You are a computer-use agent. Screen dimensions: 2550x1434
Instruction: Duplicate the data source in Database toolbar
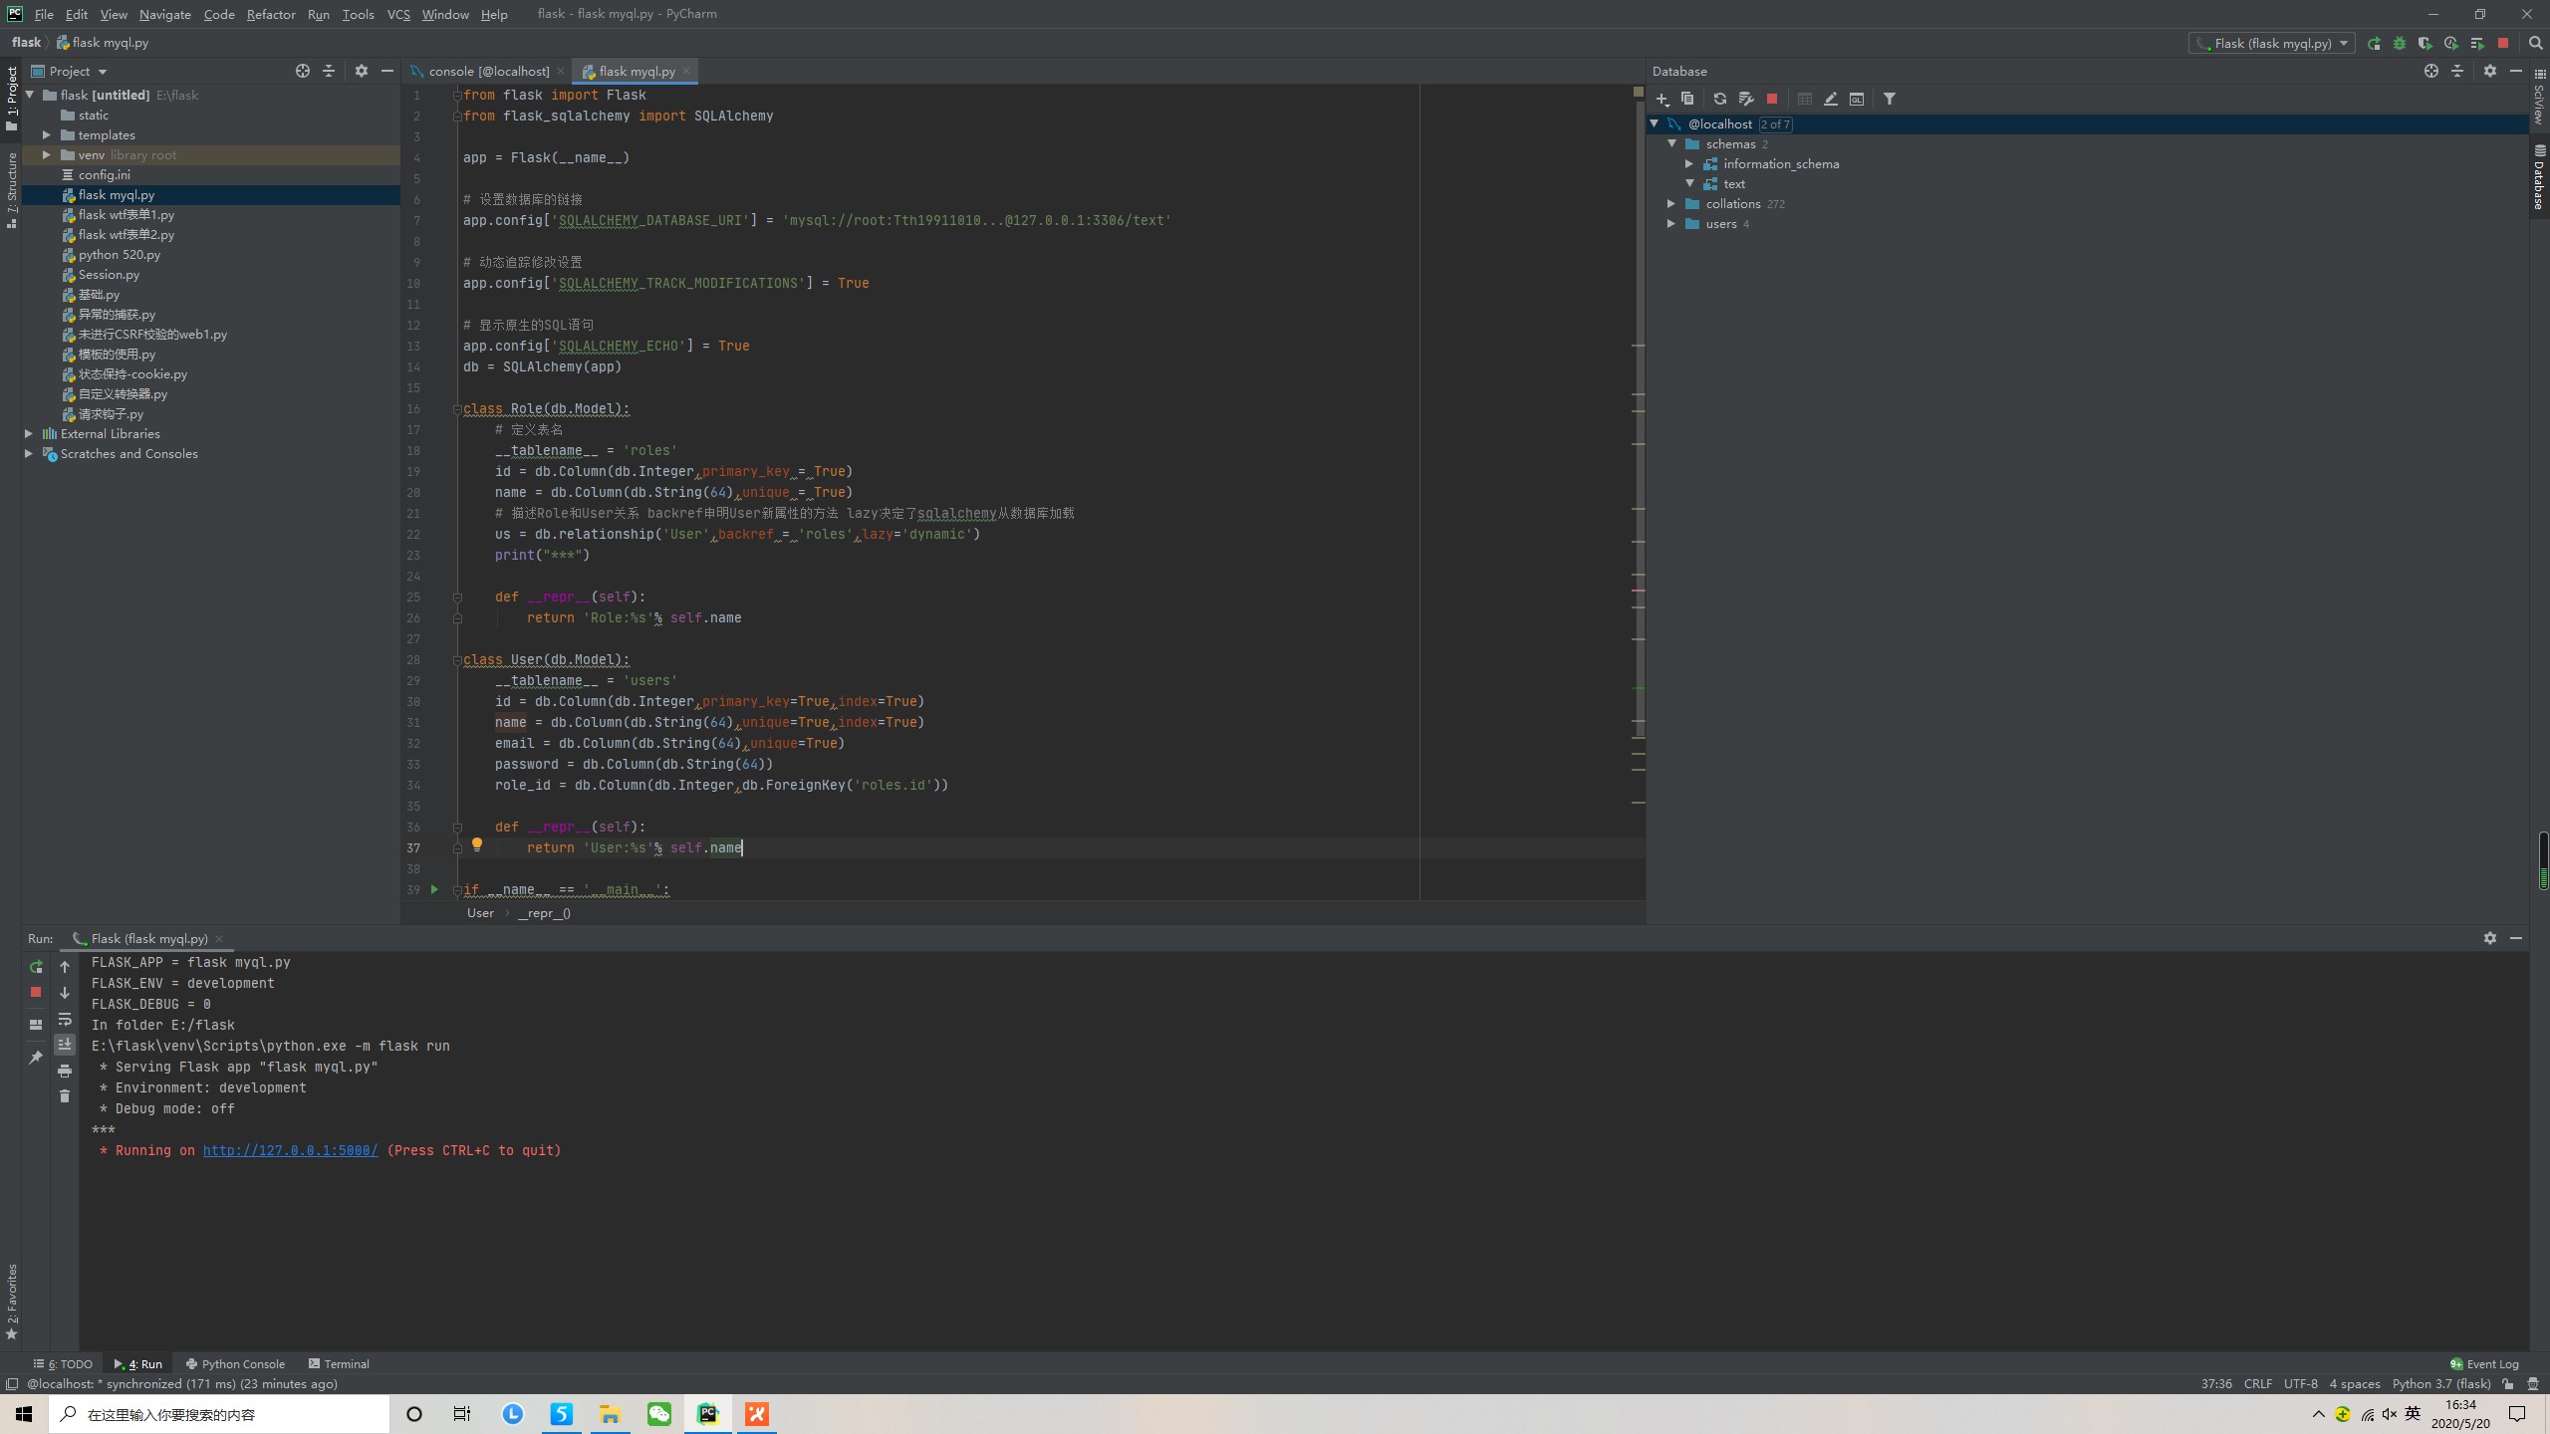1687,99
